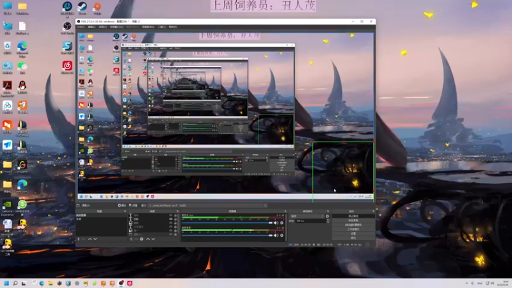Open the Steam desktop shortcut
The width and height of the screenshot is (512, 288).
(x=83, y=8)
